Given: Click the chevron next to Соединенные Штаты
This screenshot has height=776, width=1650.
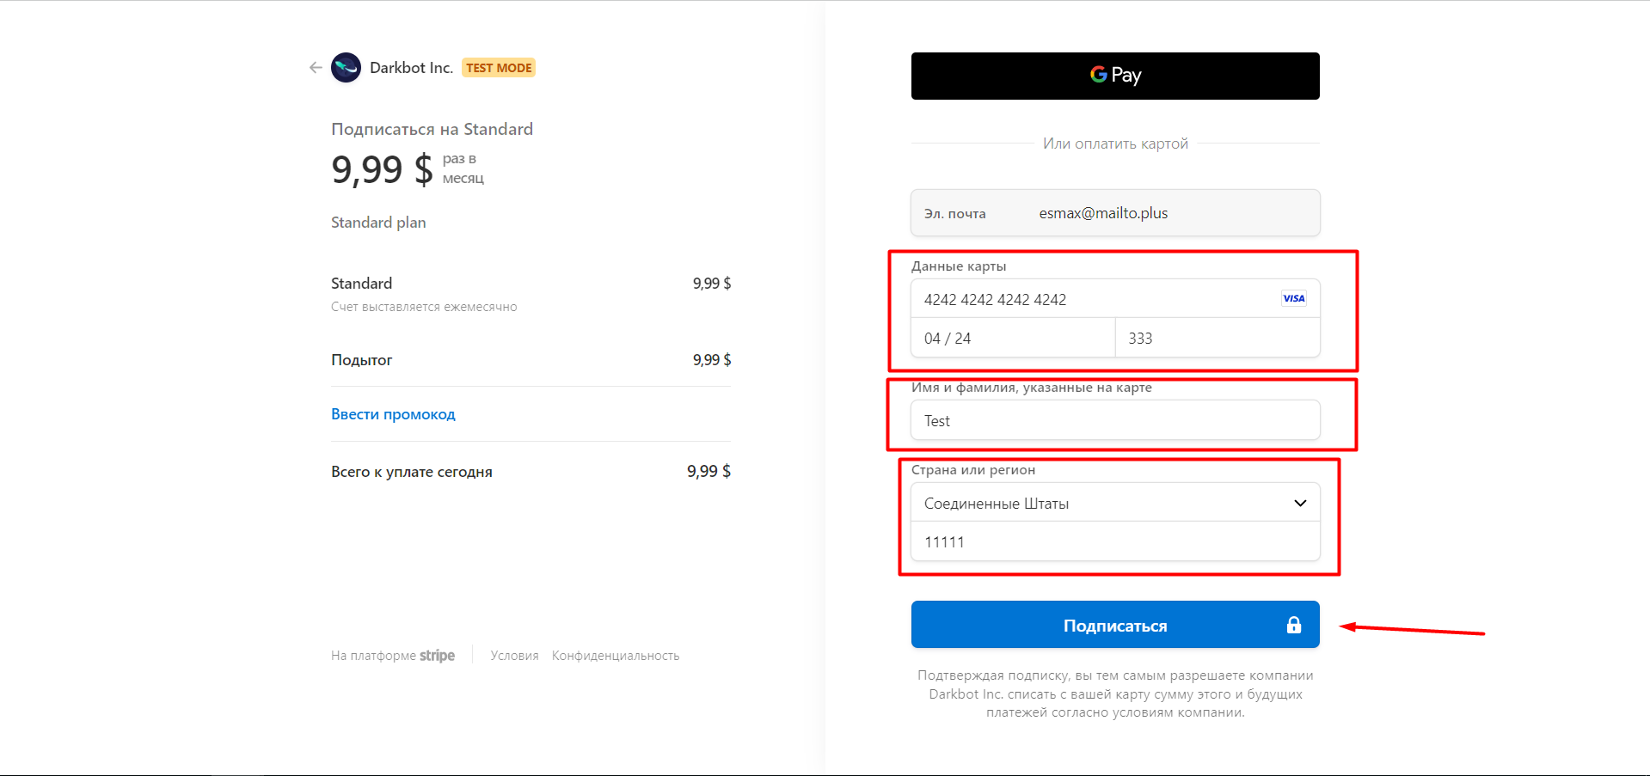Looking at the screenshot, I should (1300, 503).
